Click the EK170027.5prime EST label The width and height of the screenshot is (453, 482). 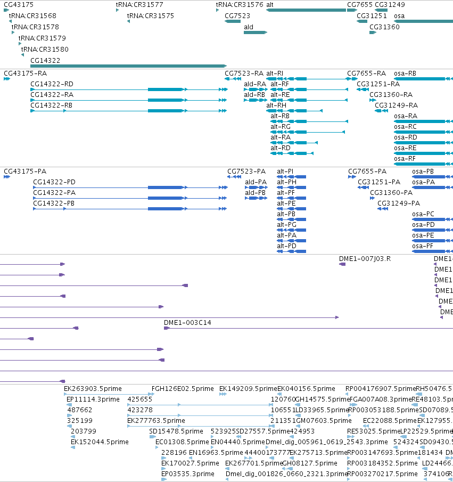point(190,463)
